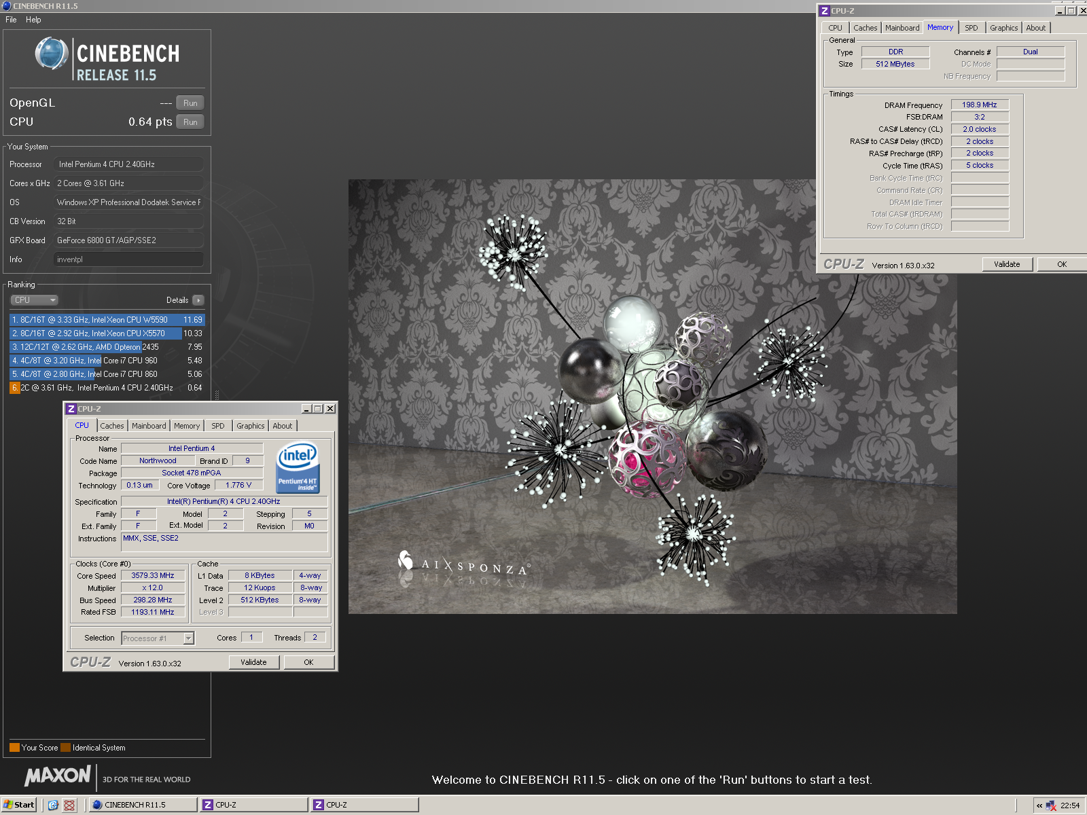Close the lower CPU-Z window
The width and height of the screenshot is (1087, 815).
point(330,409)
